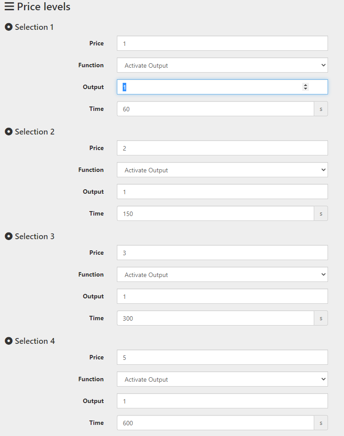344x436 pixels.
Task: Select the Selection 2 Price input
Action: [x=222, y=148]
